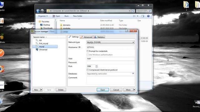
Task: Sort by Date modified column
Action: [x=106, y=21]
